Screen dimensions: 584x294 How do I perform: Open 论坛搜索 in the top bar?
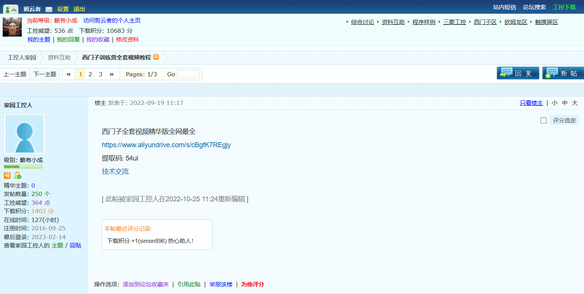click(534, 7)
